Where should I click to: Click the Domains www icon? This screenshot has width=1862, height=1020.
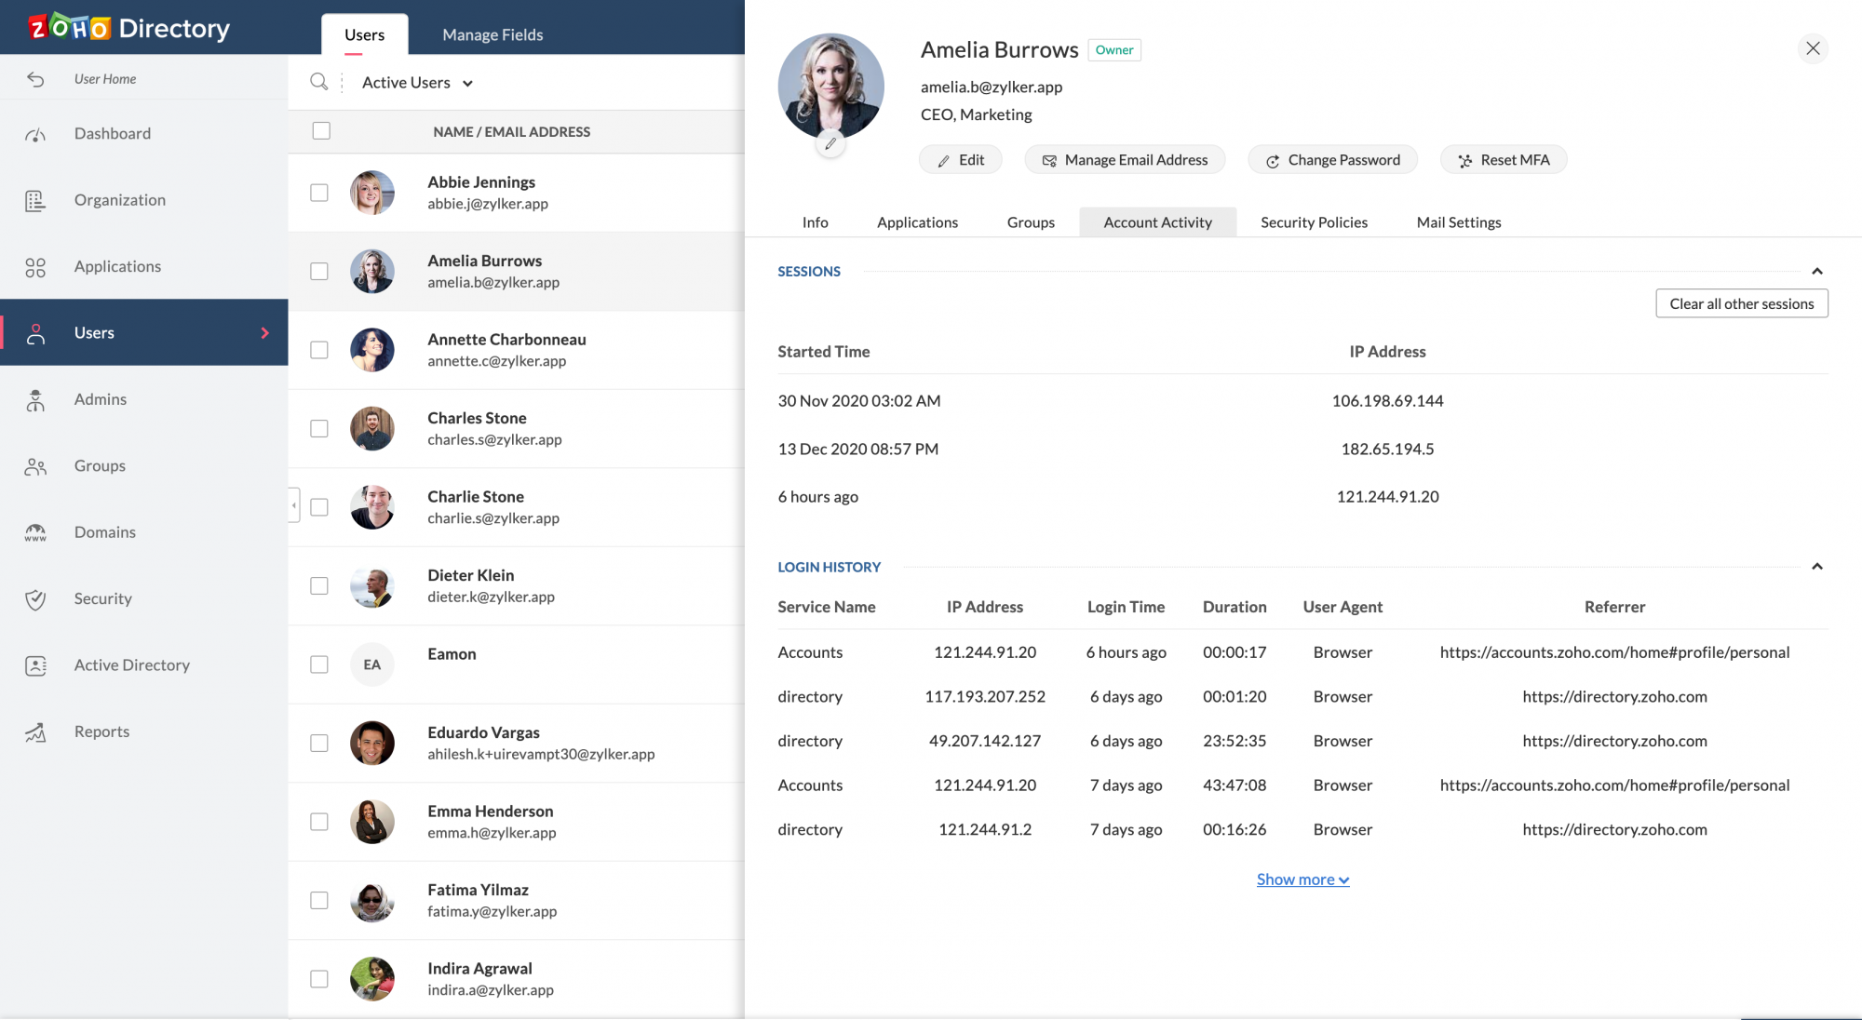coord(35,533)
